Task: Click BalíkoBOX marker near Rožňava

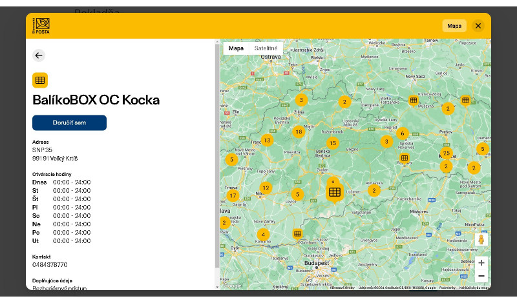Action: pyautogui.click(x=405, y=158)
